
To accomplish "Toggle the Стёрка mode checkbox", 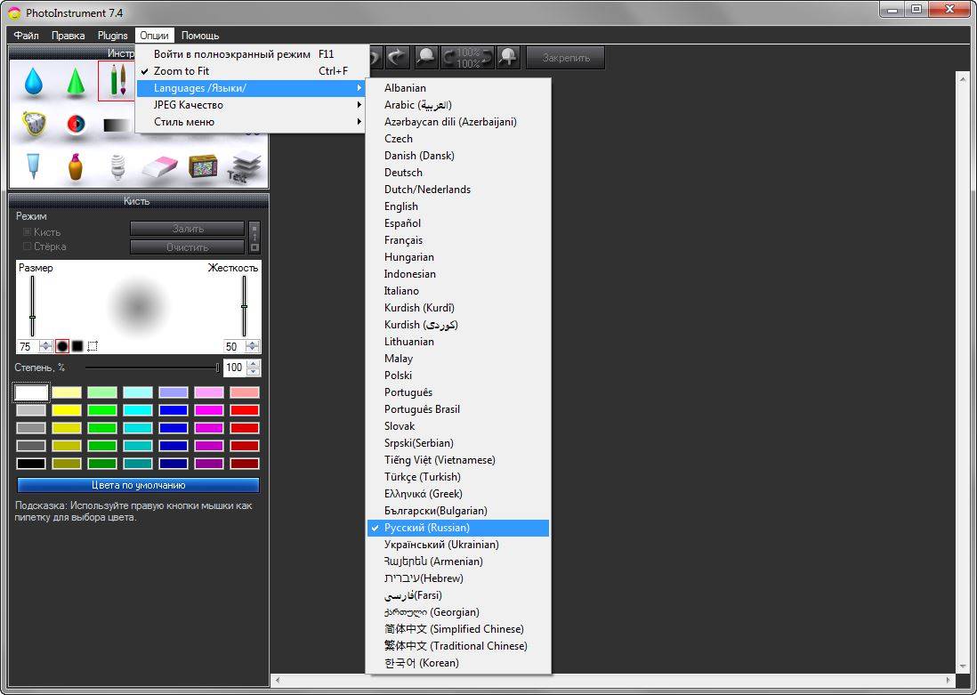I will tap(27, 246).
